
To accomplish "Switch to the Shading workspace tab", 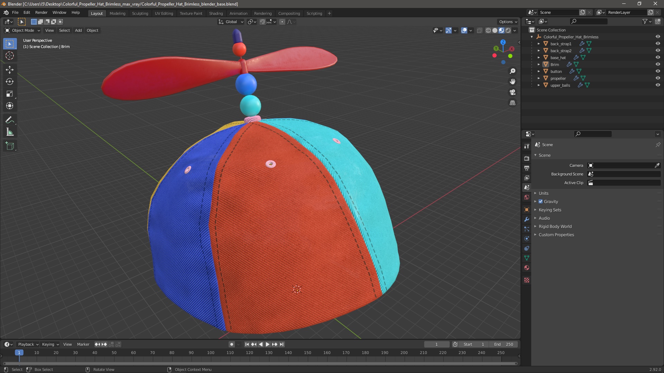I will (x=216, y=13).
